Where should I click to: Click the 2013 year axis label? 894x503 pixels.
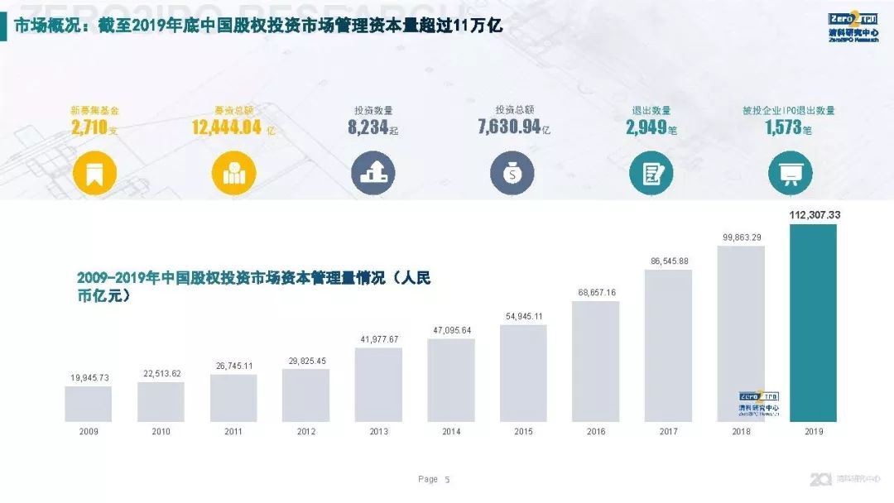tap(378, 432)
